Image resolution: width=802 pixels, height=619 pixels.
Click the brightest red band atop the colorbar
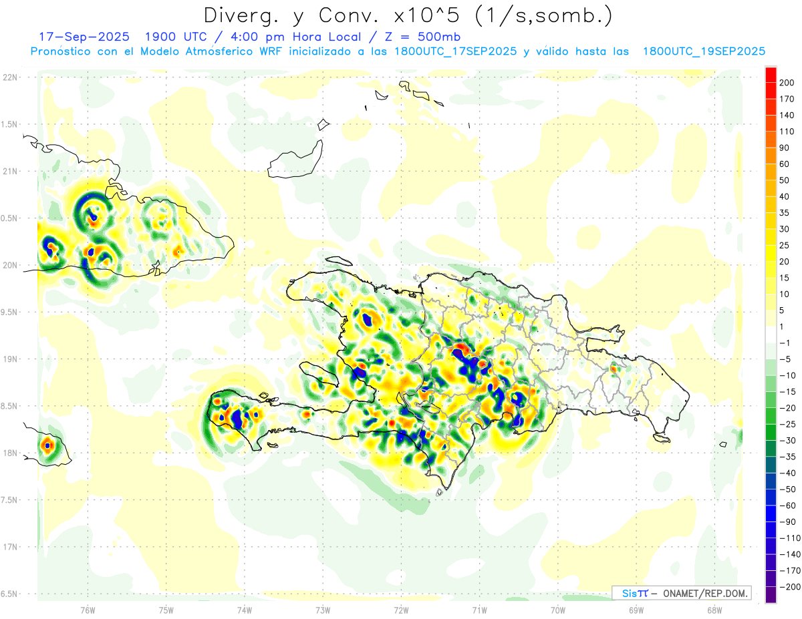tap(771, 74)
